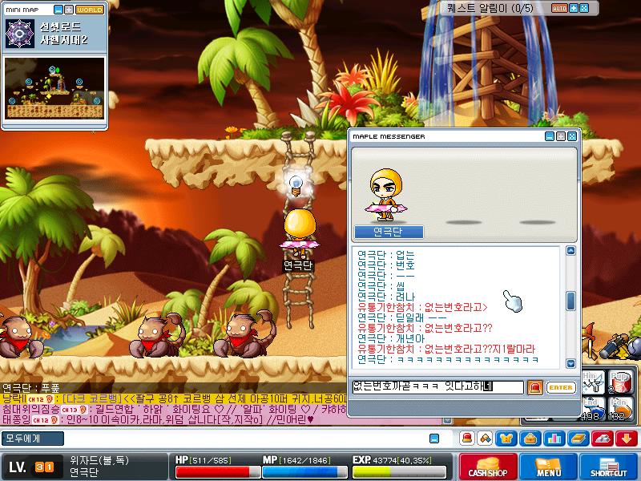
Task: Click the siren report icon in Maple Messenger
Action: [x=534, y=387]
